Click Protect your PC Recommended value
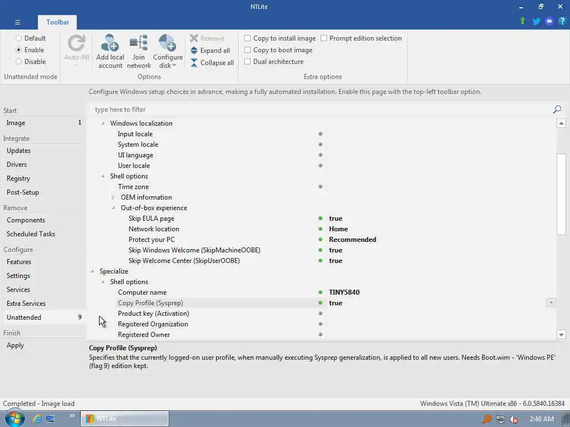This screenshot has width=570, height=427. (x=352, y=239)
